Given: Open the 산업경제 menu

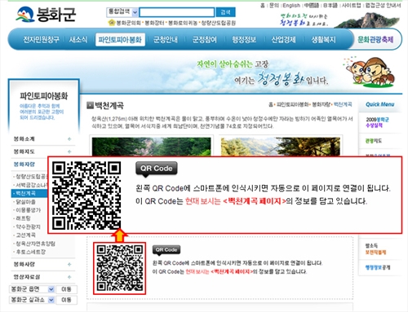Looking at the screenshot, I should point(283,40).
